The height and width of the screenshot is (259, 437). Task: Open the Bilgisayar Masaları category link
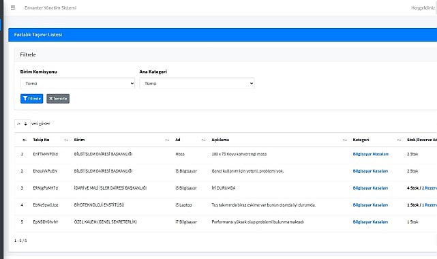point(370,154)
